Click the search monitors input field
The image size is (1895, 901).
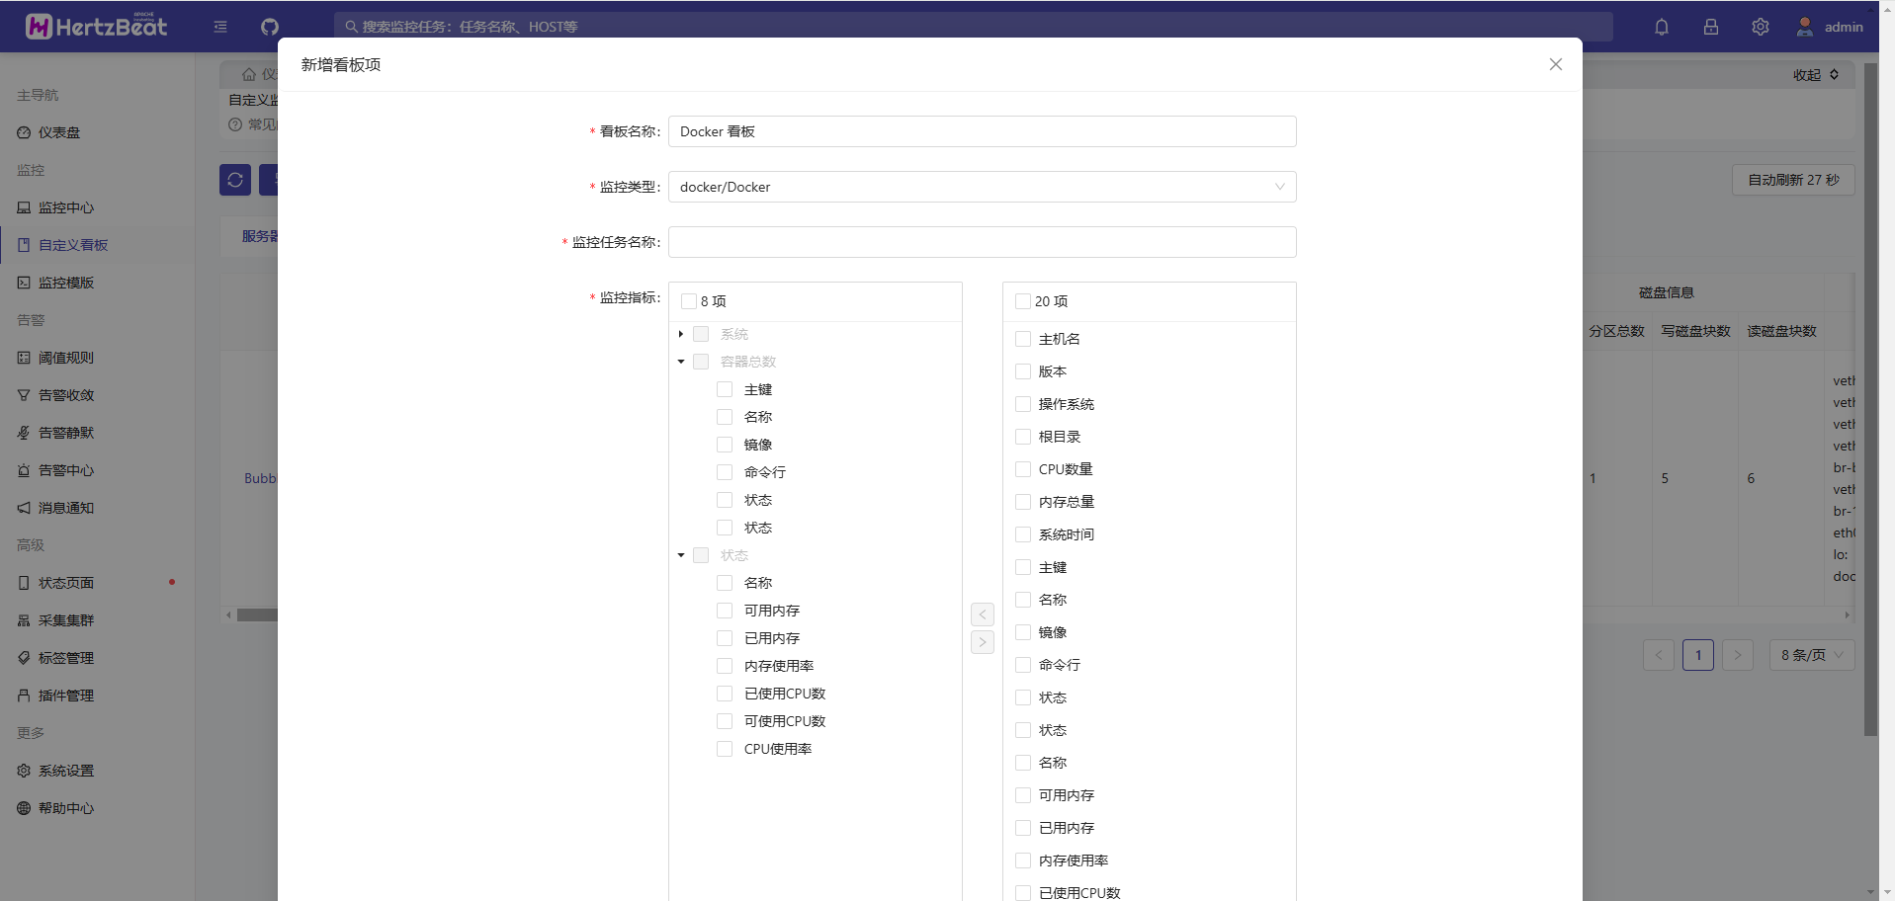(x=974, y=27)
